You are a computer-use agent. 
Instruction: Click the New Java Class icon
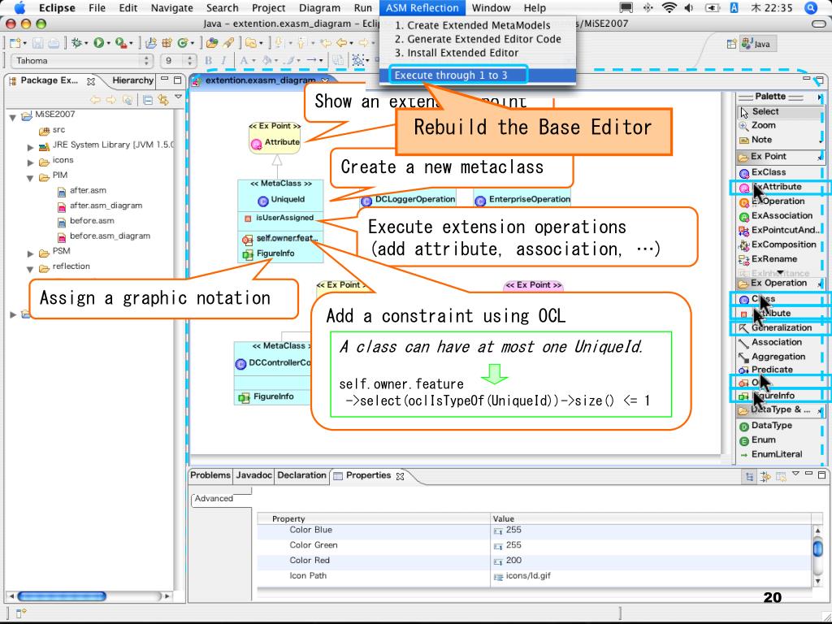point(183,43)
